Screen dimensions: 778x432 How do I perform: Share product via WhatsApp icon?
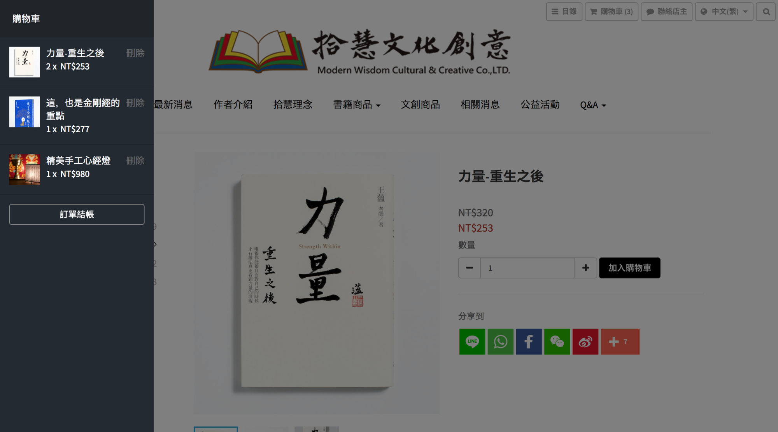tap(500, 341)
